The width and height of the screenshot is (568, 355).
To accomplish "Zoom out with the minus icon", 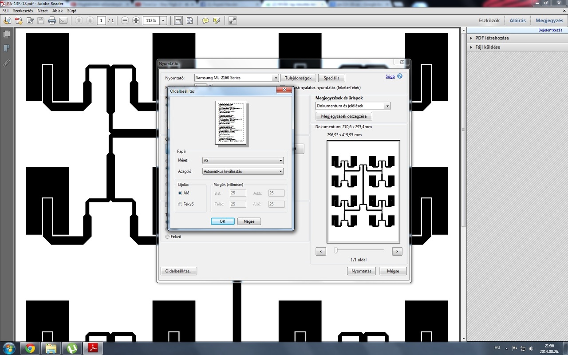I will [125, 20].
